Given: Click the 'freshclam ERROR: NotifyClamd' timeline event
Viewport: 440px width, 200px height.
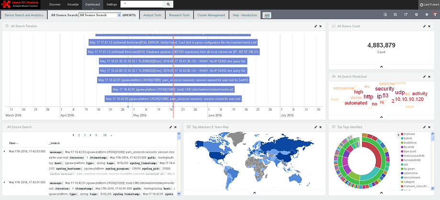Looking at the screenshot, I should point(173,42).
